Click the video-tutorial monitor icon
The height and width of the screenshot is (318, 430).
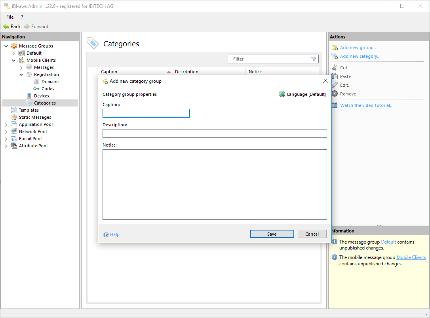(335, 105)
